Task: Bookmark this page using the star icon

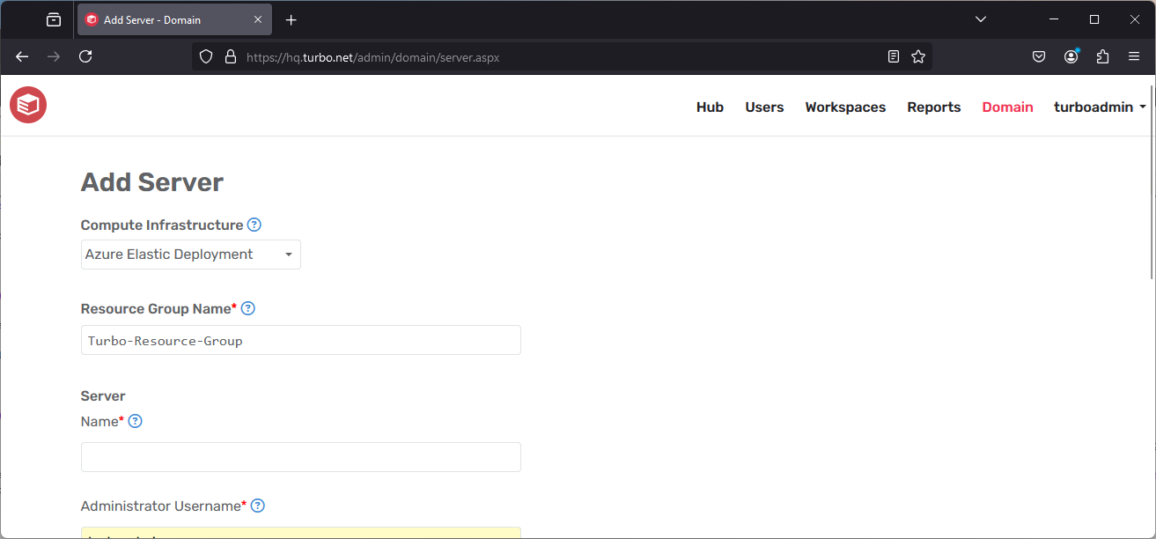Action: point(918,55)
